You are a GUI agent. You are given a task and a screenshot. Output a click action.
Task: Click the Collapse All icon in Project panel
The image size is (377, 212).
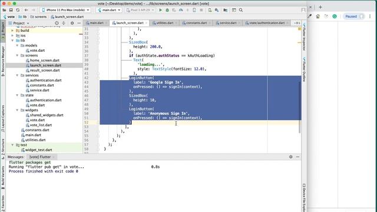64,23
